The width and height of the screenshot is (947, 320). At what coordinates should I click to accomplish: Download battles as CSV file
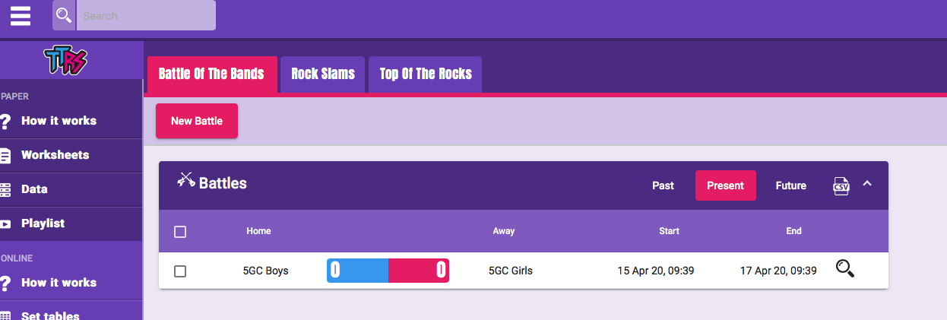841,185
